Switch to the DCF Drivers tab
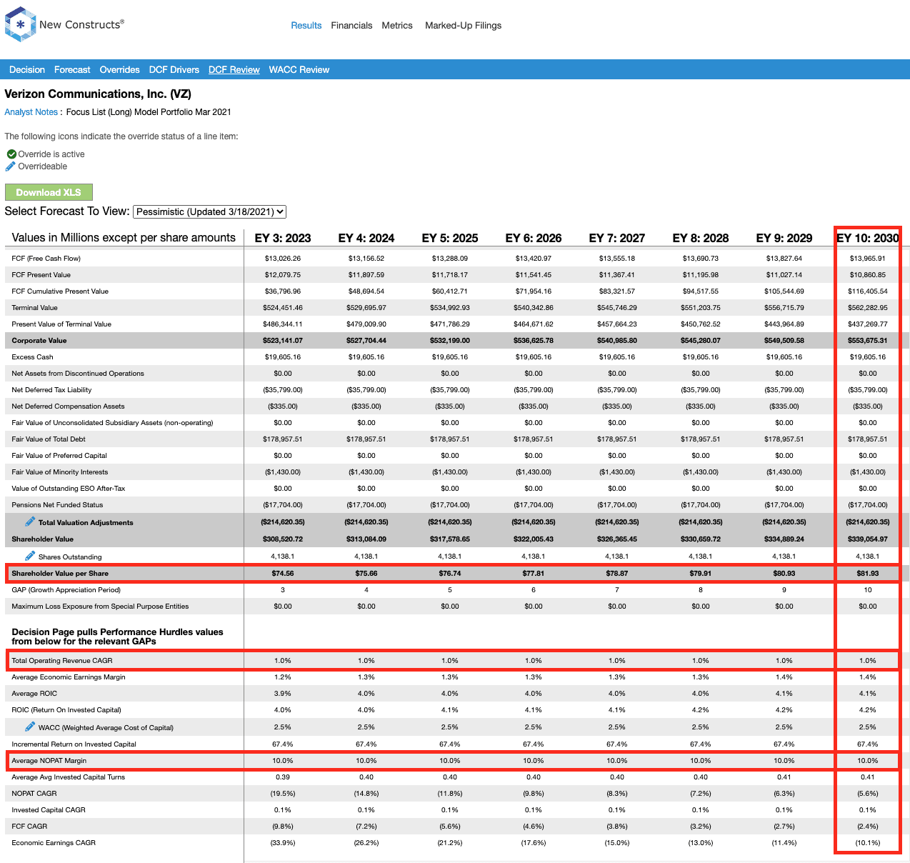The height and width of the screenshot is (863, 910). (174, 70)
